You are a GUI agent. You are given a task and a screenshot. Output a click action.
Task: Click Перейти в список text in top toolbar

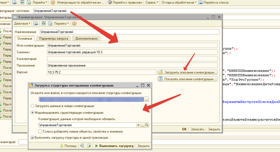[x=216, y=2]
